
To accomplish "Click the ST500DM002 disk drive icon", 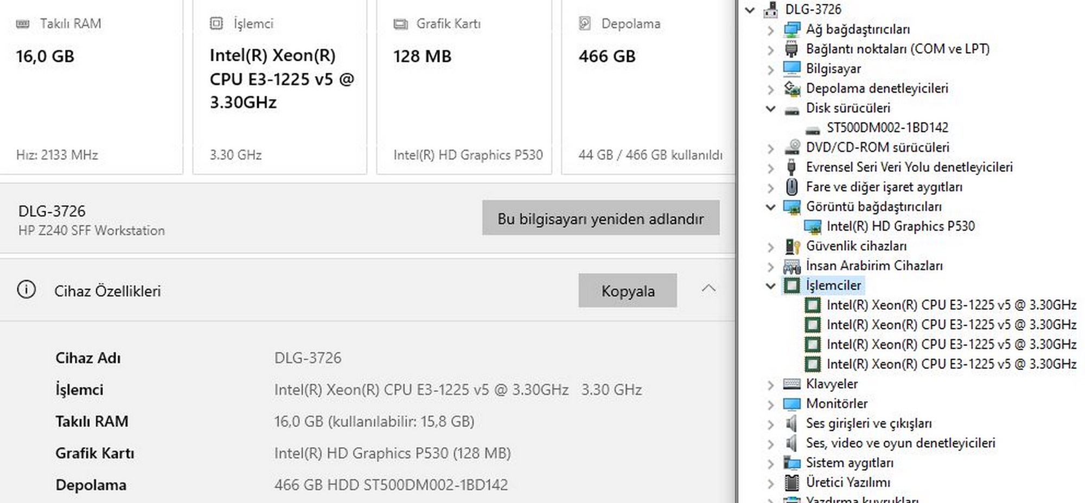I will 812,128.
